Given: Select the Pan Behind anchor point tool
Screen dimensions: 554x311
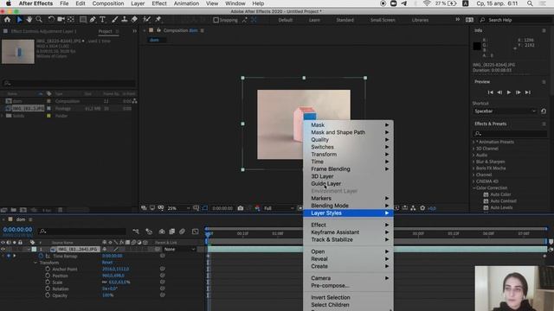Looking at the screenshot, I should (71, 20).
